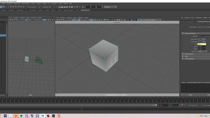Open Focus menu in Attribute Editor
Viewport: 210px width, 118px height.
pyautogui.click(x=193, y=18)
